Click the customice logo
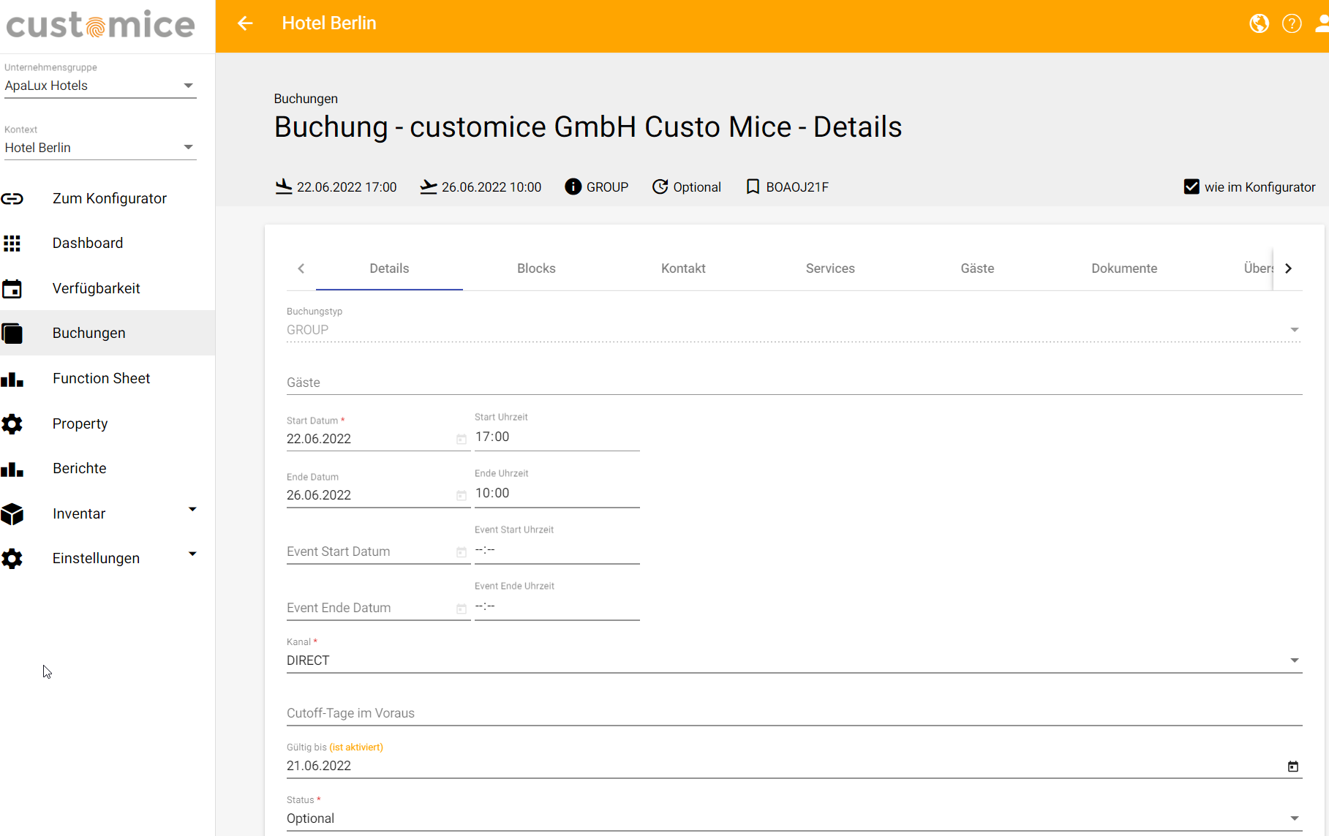 [101, 25]
